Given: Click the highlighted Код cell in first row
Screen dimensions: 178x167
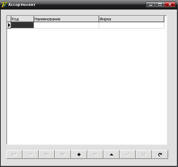Looking at the screenshot, I should pyautogui.click(x=23, y=25).
